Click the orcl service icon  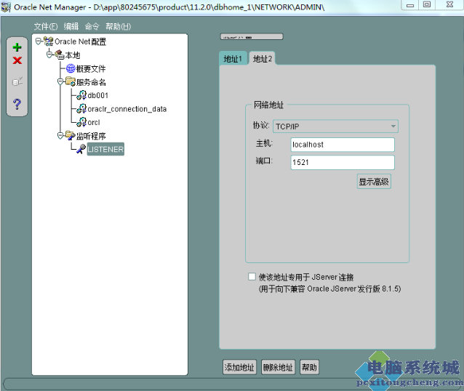pos(81,122)
